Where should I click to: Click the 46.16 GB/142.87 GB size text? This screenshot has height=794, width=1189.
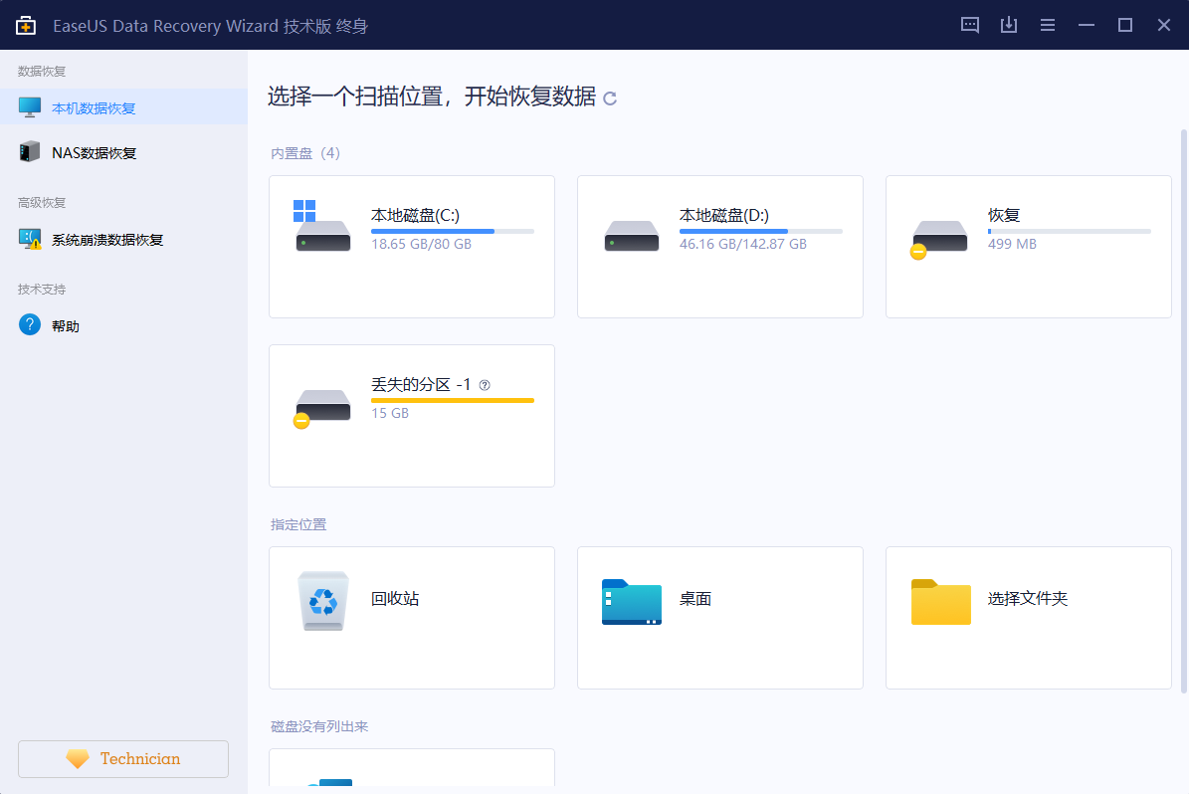coord(742,244)
